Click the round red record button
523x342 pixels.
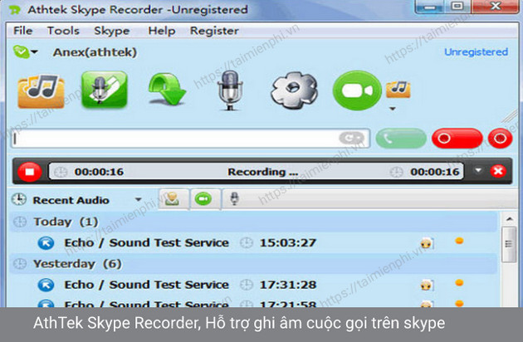pos(500,138)
